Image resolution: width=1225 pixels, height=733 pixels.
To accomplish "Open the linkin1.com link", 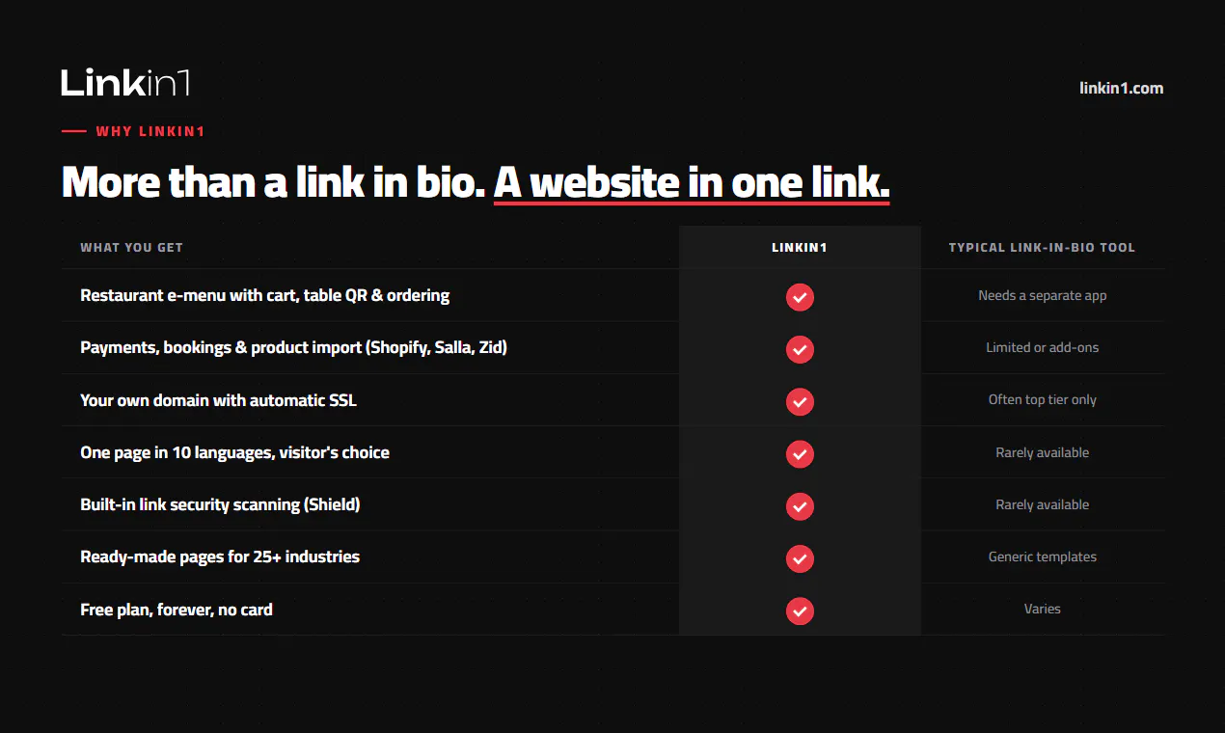I will (x=1121, y=88).
